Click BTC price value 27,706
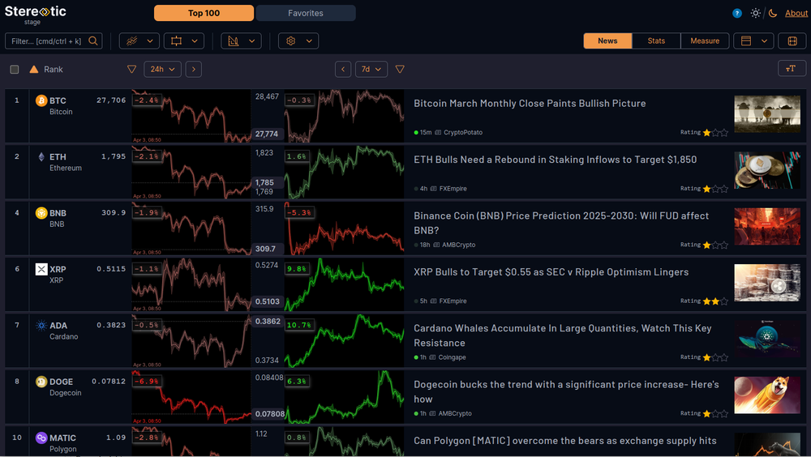The height and width of the screenshot is (457, 811). click(111, 100)
